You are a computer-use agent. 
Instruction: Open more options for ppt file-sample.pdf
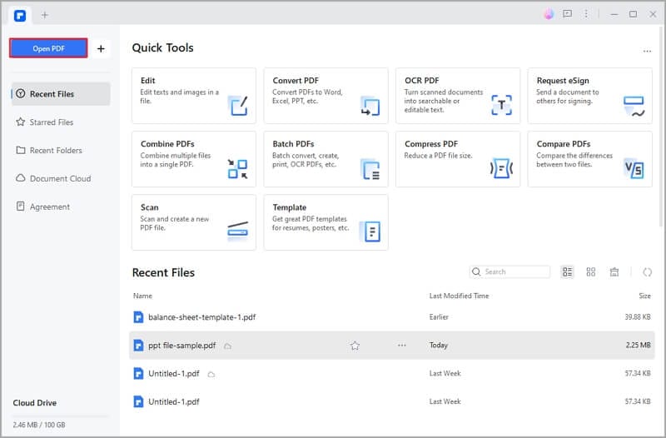pyautogui.click(x=402, y=346)
